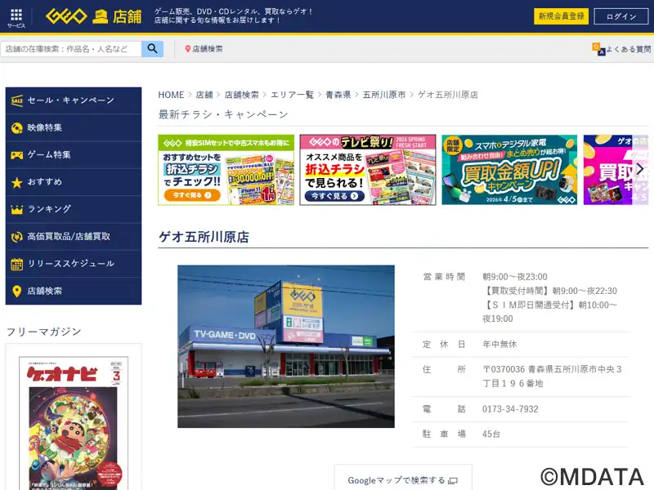Click the GEO logo in the header
The image size is (654, 490).
click(x=66, y=16)
